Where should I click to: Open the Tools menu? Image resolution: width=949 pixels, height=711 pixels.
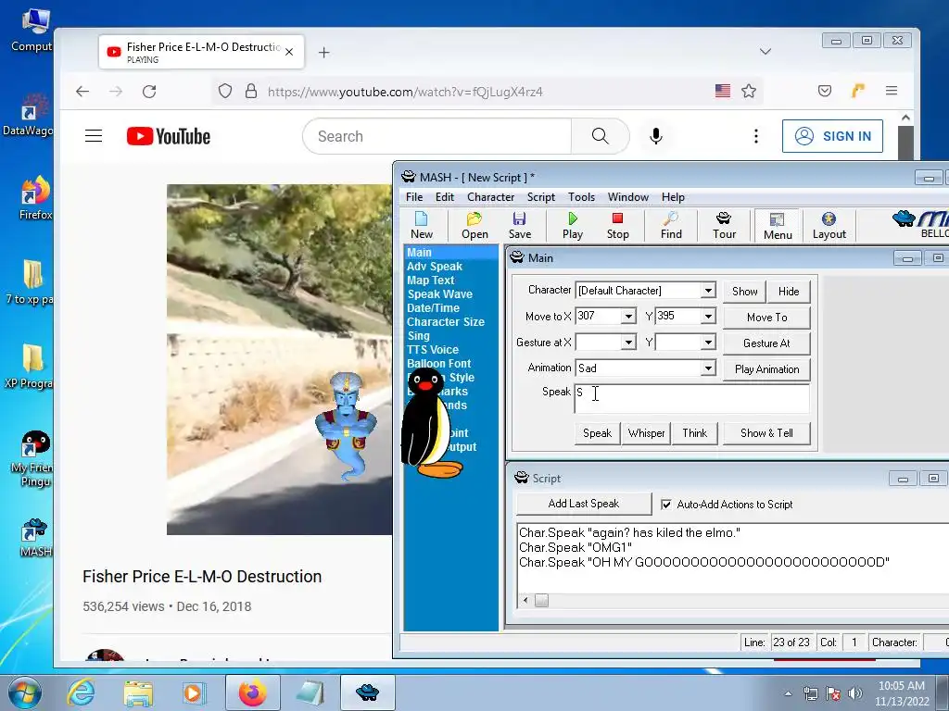click(x=581, y=197)
